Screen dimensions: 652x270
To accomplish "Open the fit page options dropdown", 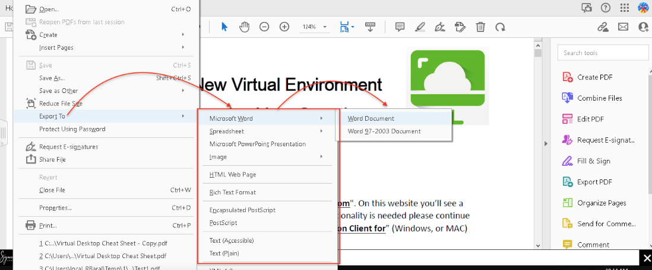I will point(353,27).
